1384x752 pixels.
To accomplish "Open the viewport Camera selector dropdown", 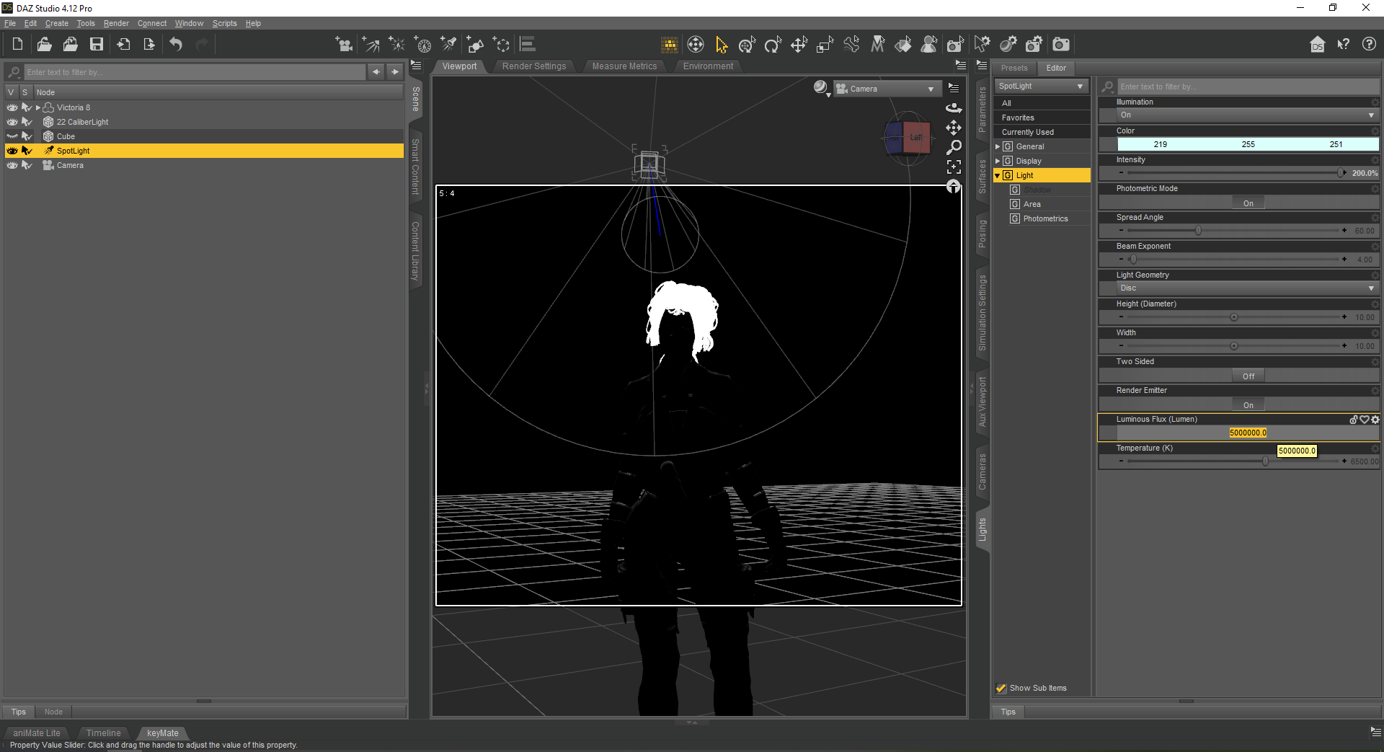I will pos(886,89).
